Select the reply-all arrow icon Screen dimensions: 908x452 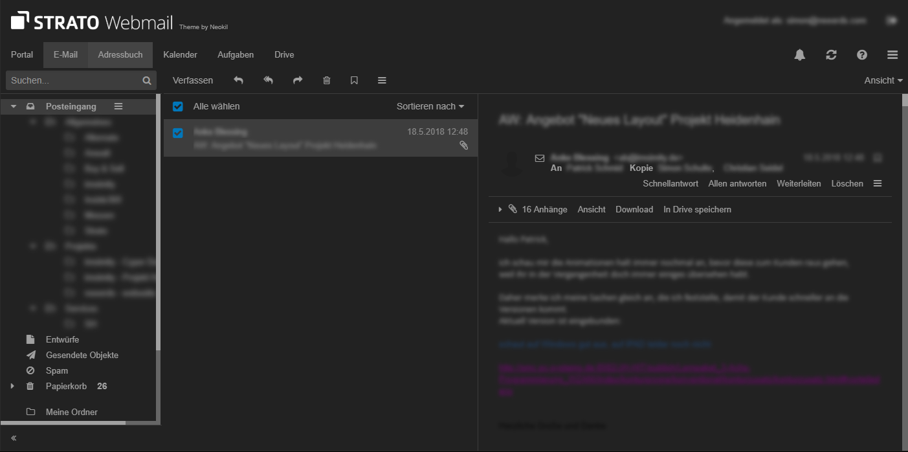[x=268, y=80]
